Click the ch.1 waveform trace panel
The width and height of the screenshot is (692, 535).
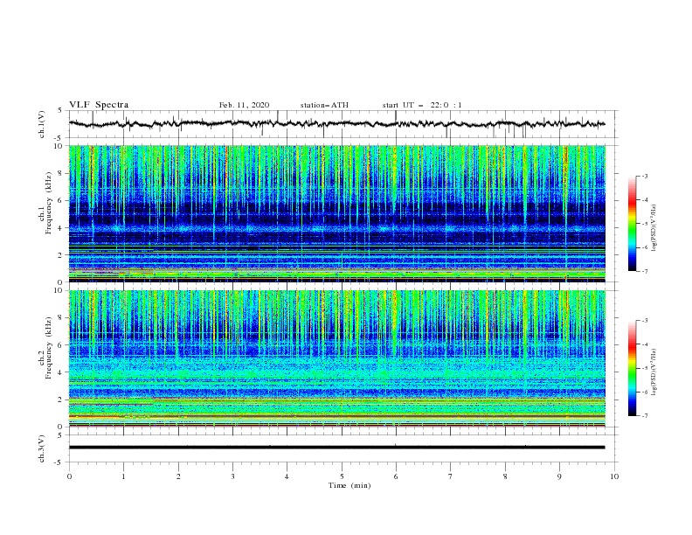point(343,124)
